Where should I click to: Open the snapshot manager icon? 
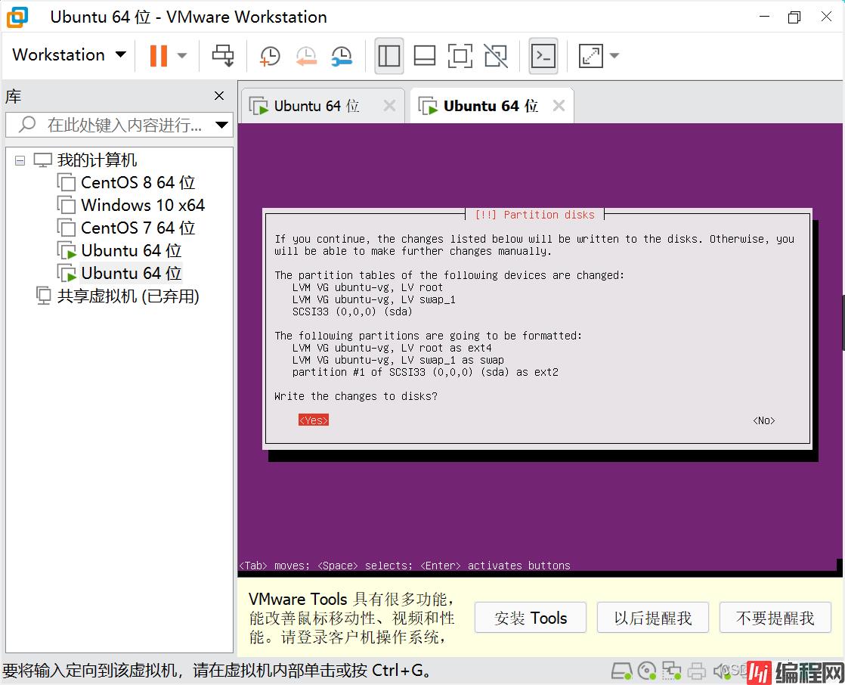(342, 55)
